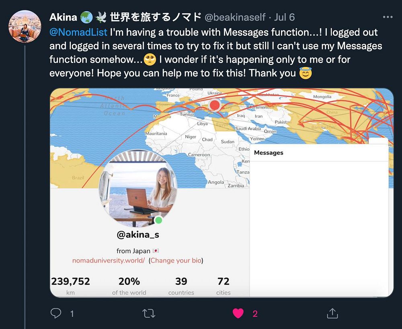This screenshot has height=329, width=402.
Task: Click the green online status dot
Action: 159,220
